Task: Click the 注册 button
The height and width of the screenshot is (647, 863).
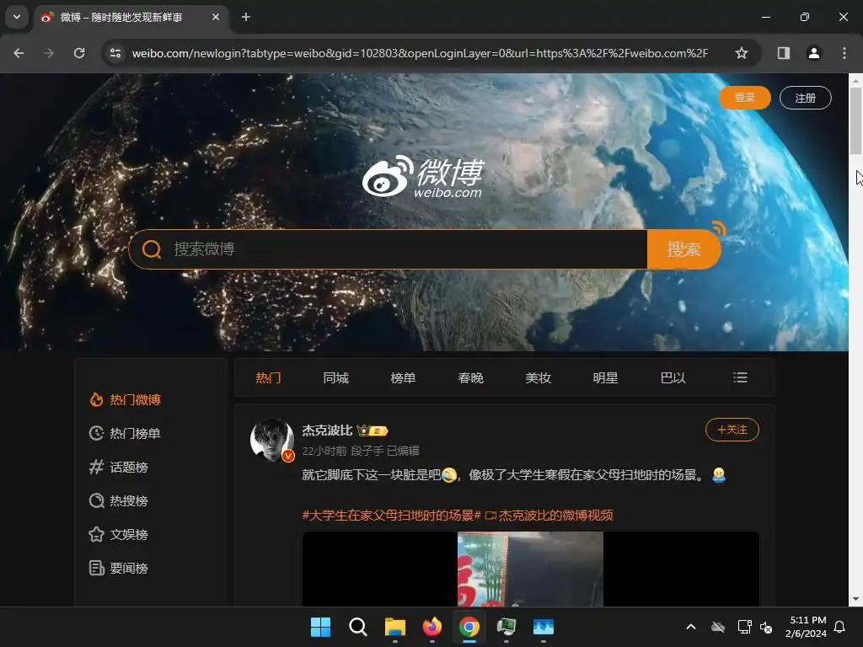Action: (x=805, y=98)
